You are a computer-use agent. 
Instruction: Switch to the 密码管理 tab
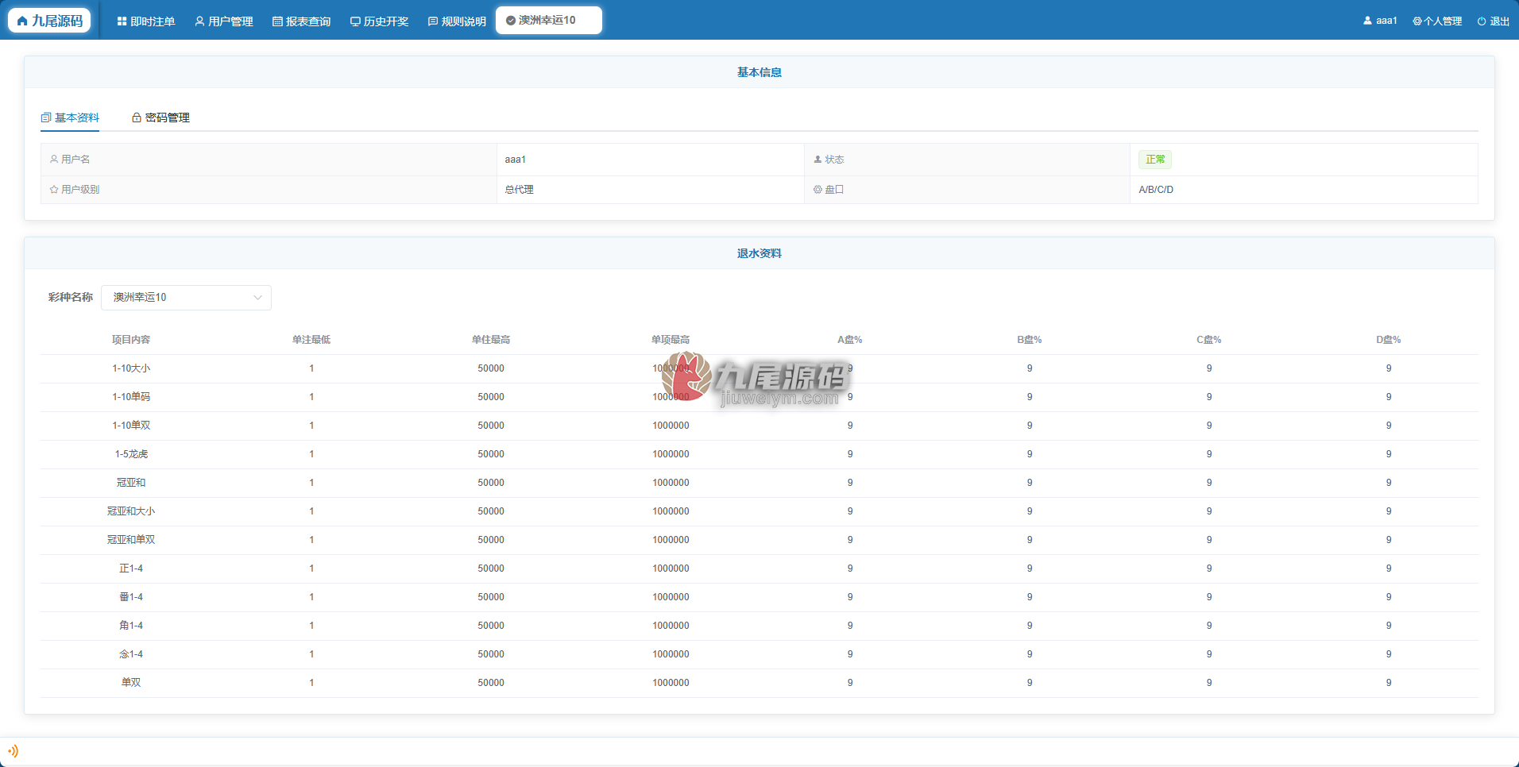pyautogui.click(x=160, y=118)
